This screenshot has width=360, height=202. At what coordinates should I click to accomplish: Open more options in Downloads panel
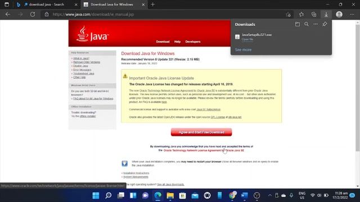tap(316, 24)
